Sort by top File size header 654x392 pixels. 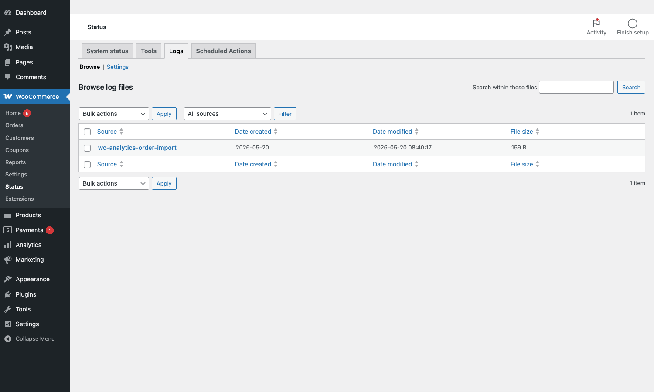pyautogui.click(x=522, y=132)
